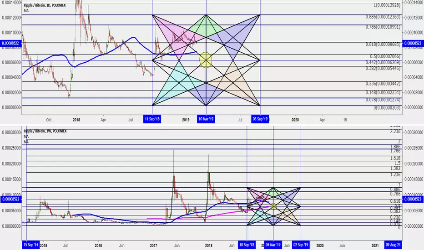Click the '11 Sep '18' date marker
The image size is (424, 250).
[152, 119]
